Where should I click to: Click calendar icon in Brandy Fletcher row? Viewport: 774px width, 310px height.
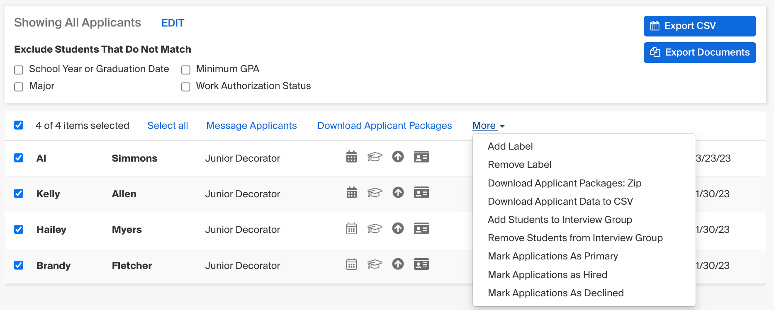[351, 264]
